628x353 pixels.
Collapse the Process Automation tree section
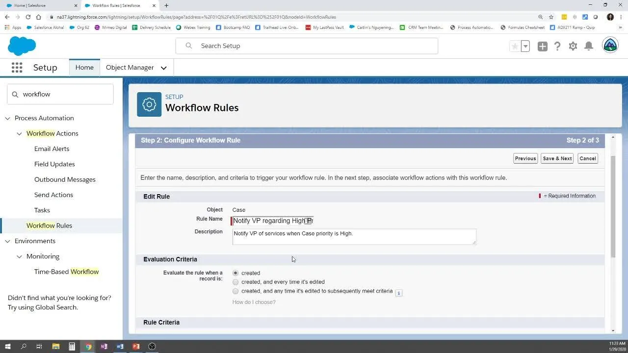pos(7,118)
